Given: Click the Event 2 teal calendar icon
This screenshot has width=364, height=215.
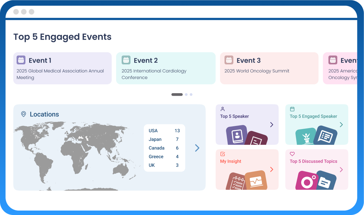Looking at the screenshot, I should [x=126, y=60].
